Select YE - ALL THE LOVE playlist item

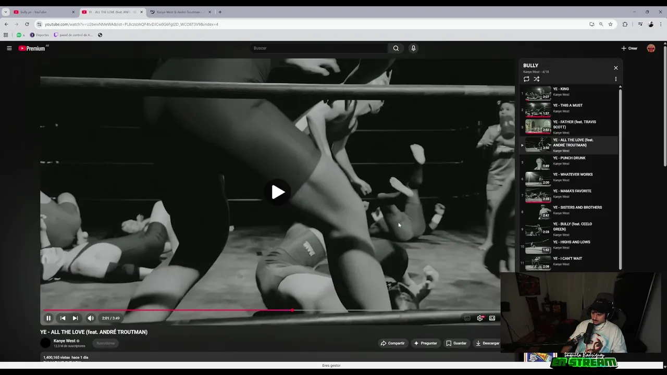click(570, 145)
